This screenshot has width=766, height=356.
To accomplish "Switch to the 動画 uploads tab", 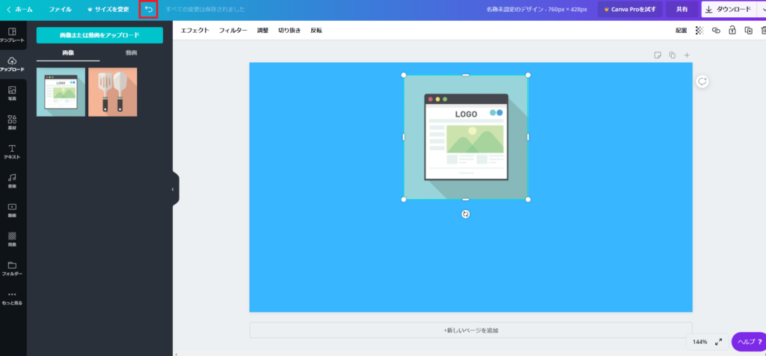I will 132,53.
